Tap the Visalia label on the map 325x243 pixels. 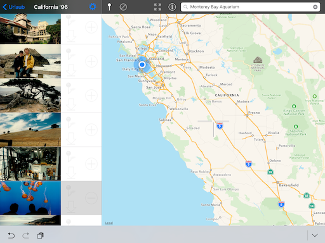point(274,133)
